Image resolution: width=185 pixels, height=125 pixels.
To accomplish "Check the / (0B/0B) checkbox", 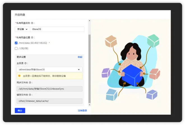I will 16,48.
